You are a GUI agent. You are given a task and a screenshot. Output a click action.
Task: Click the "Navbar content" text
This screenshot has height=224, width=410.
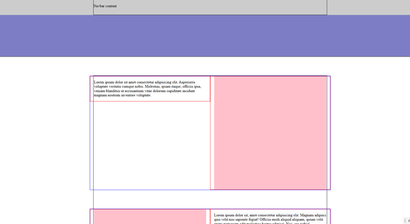click(x=105, y=7)
